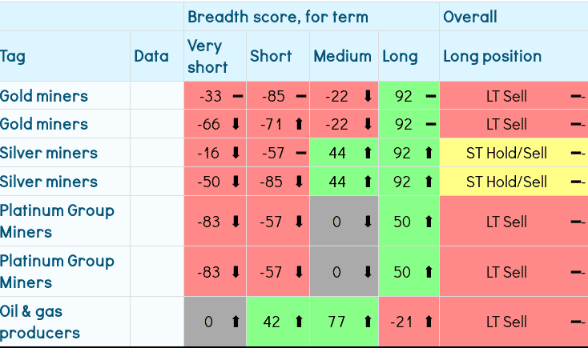Click the down arrow beside the -50 score
The width and height of the screenshot is (588, 348).
click(x=236, y=182)
